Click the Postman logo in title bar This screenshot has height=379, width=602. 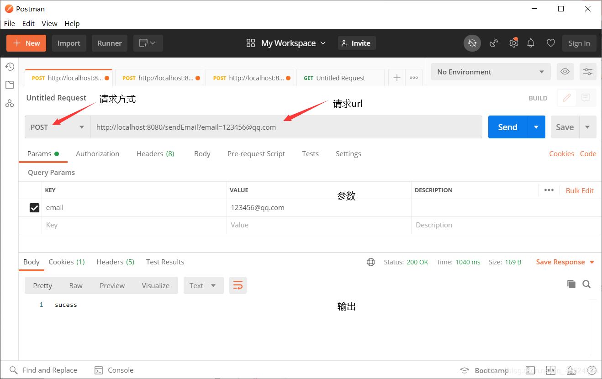(9, 9)
